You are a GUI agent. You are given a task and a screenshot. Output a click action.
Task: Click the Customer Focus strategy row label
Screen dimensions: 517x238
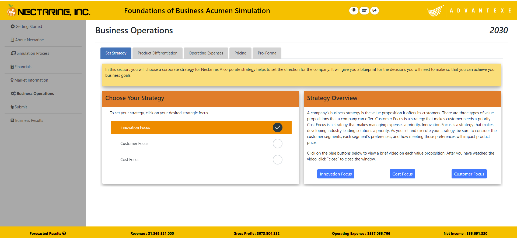tap(134, 144)
